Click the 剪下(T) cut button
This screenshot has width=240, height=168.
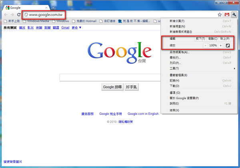point(200,38)
